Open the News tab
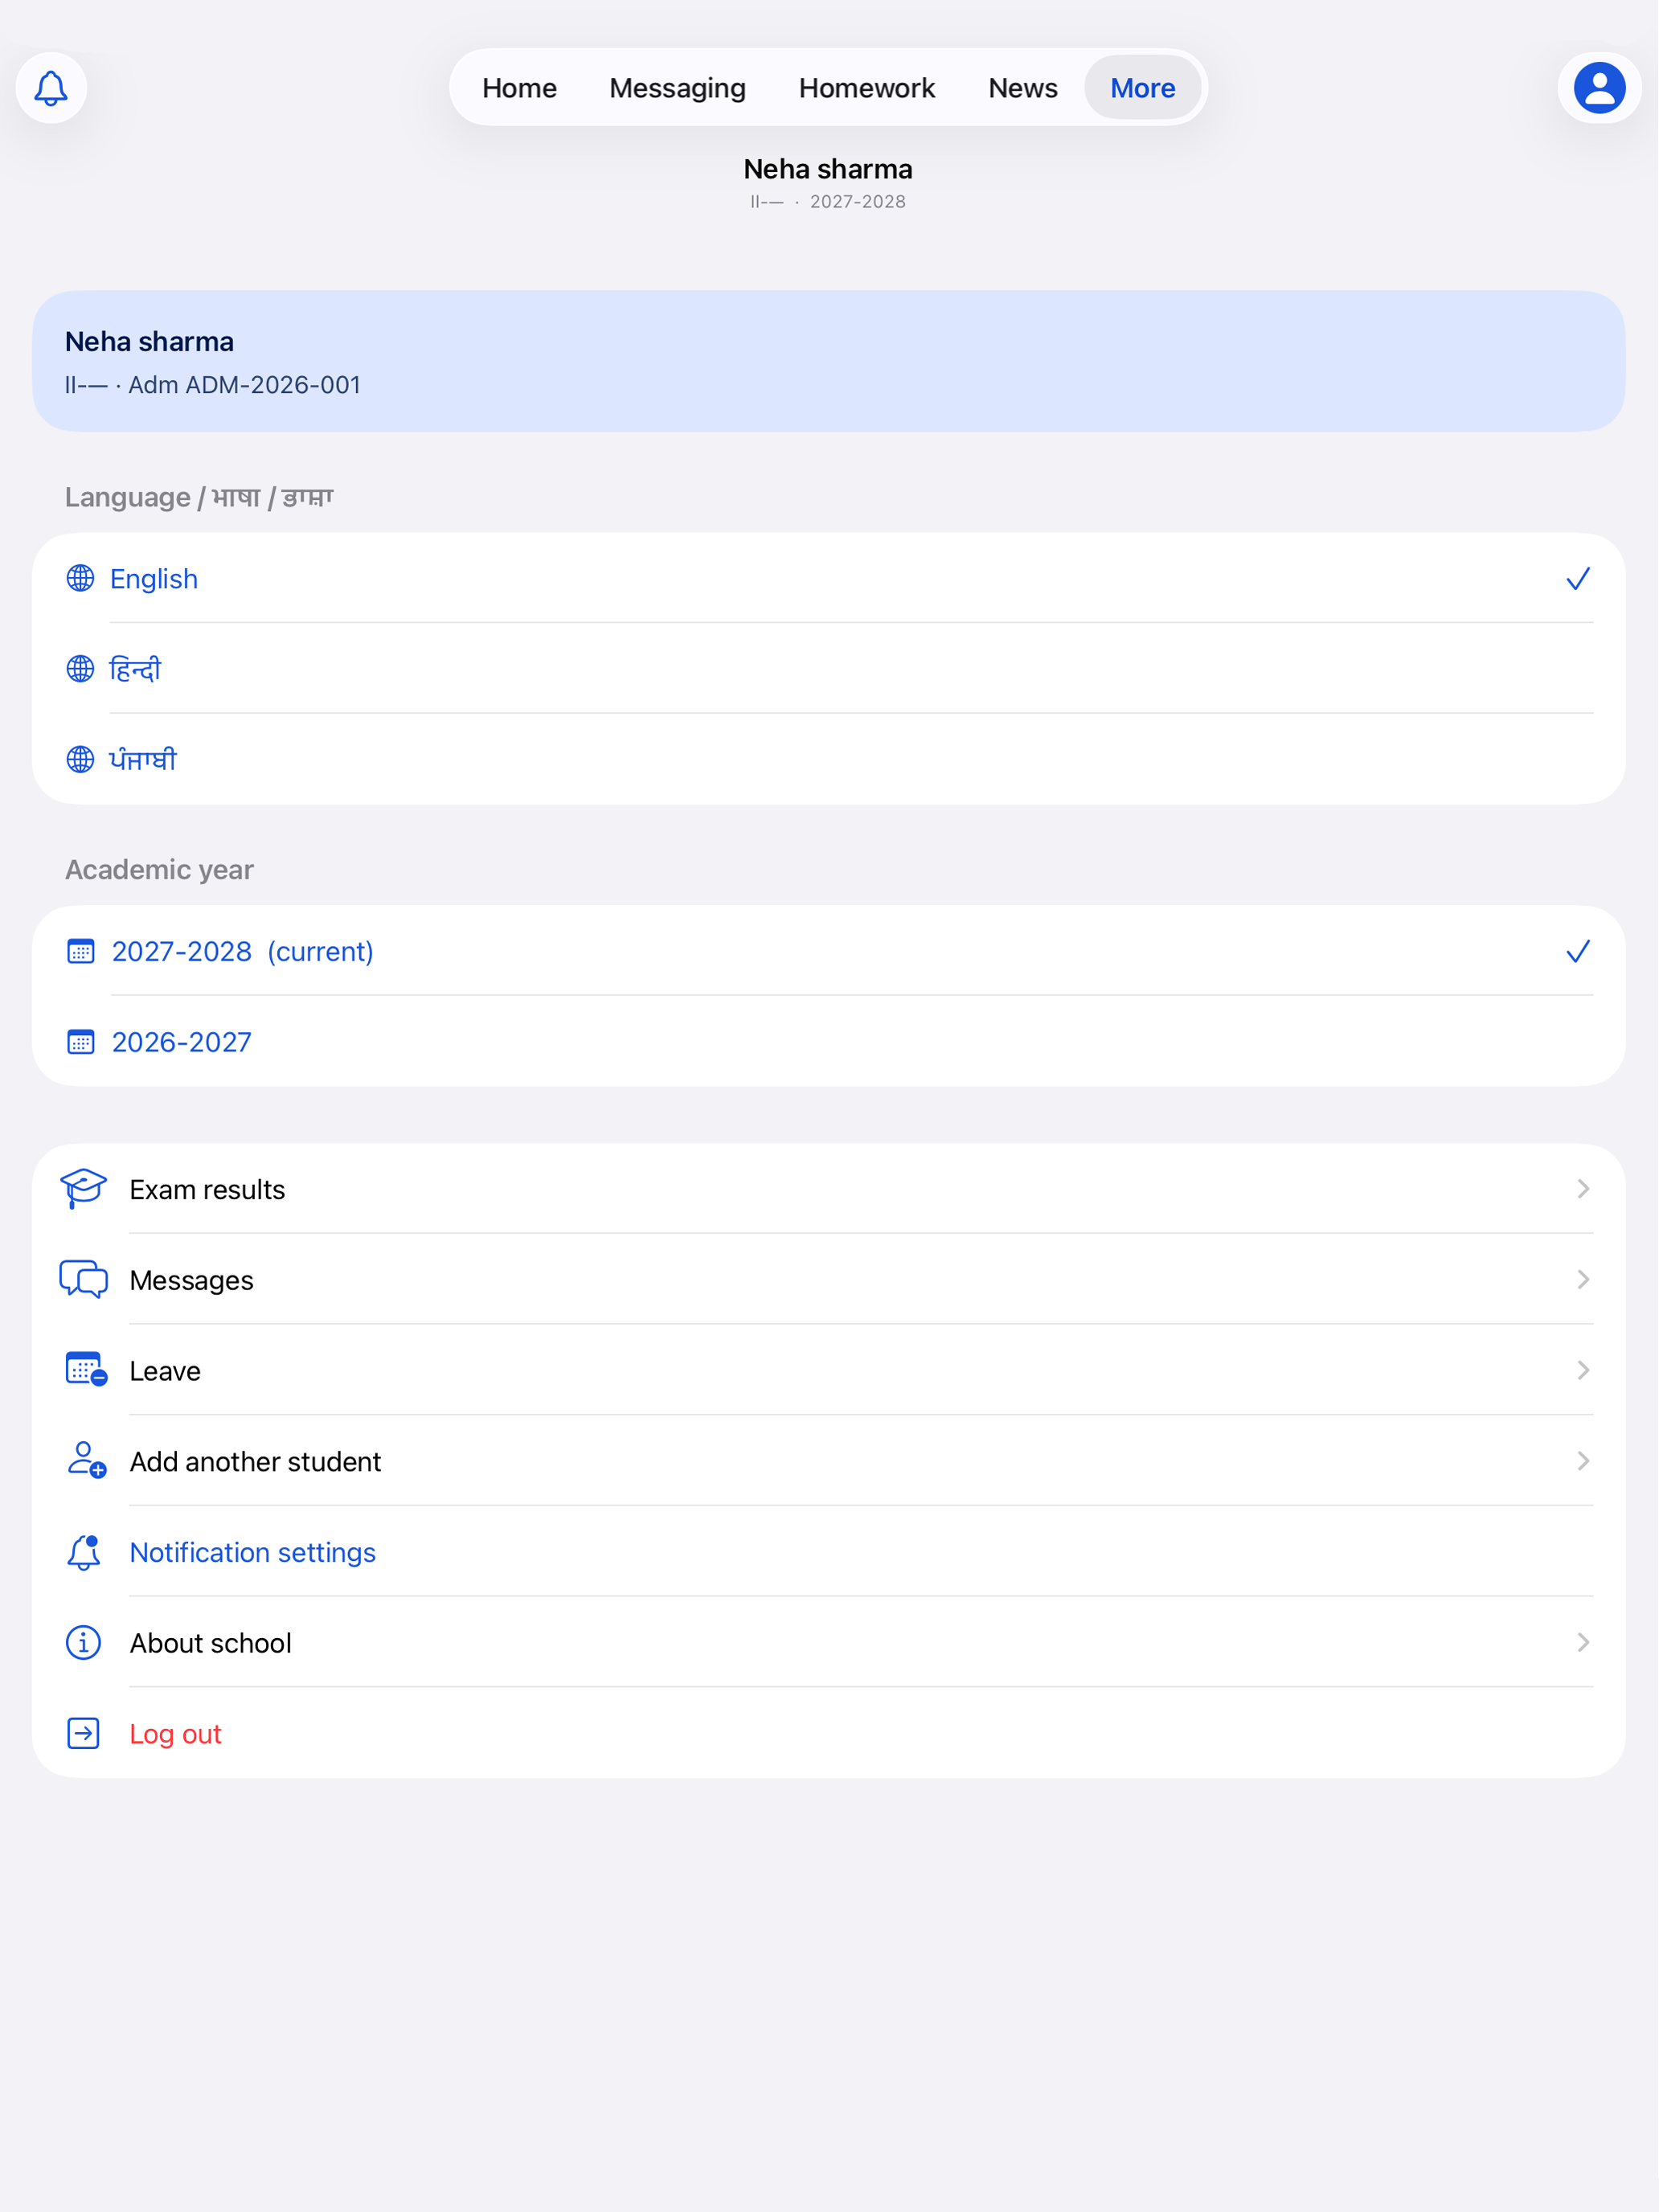The width and height of the screenshot is (1659, 2212). pos(1022,88)
